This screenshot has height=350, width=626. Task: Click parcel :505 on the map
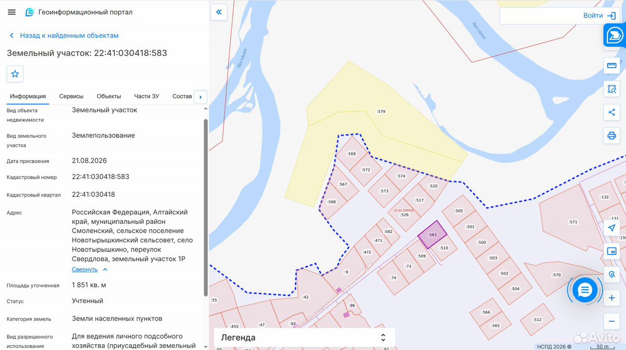tap(459, 211)
